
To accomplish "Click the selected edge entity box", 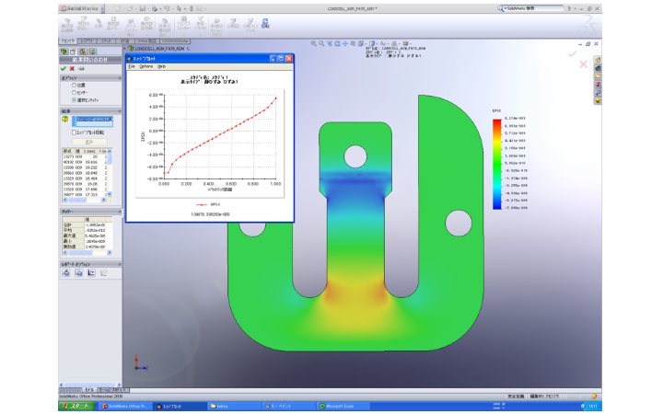I will [92, 121].
